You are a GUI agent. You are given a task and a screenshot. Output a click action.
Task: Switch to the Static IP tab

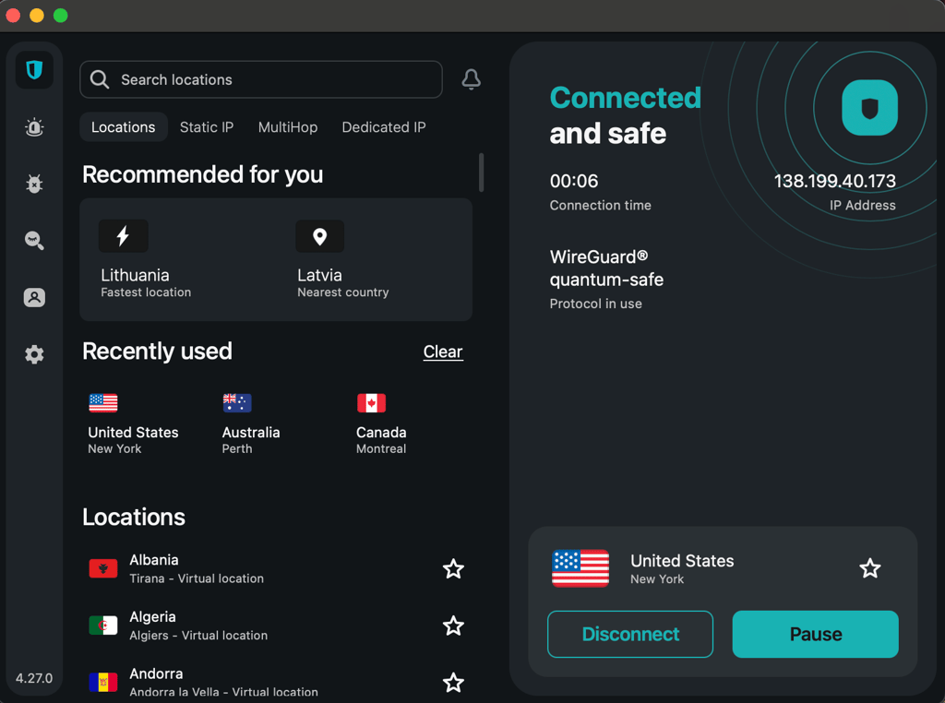point(206,127)
